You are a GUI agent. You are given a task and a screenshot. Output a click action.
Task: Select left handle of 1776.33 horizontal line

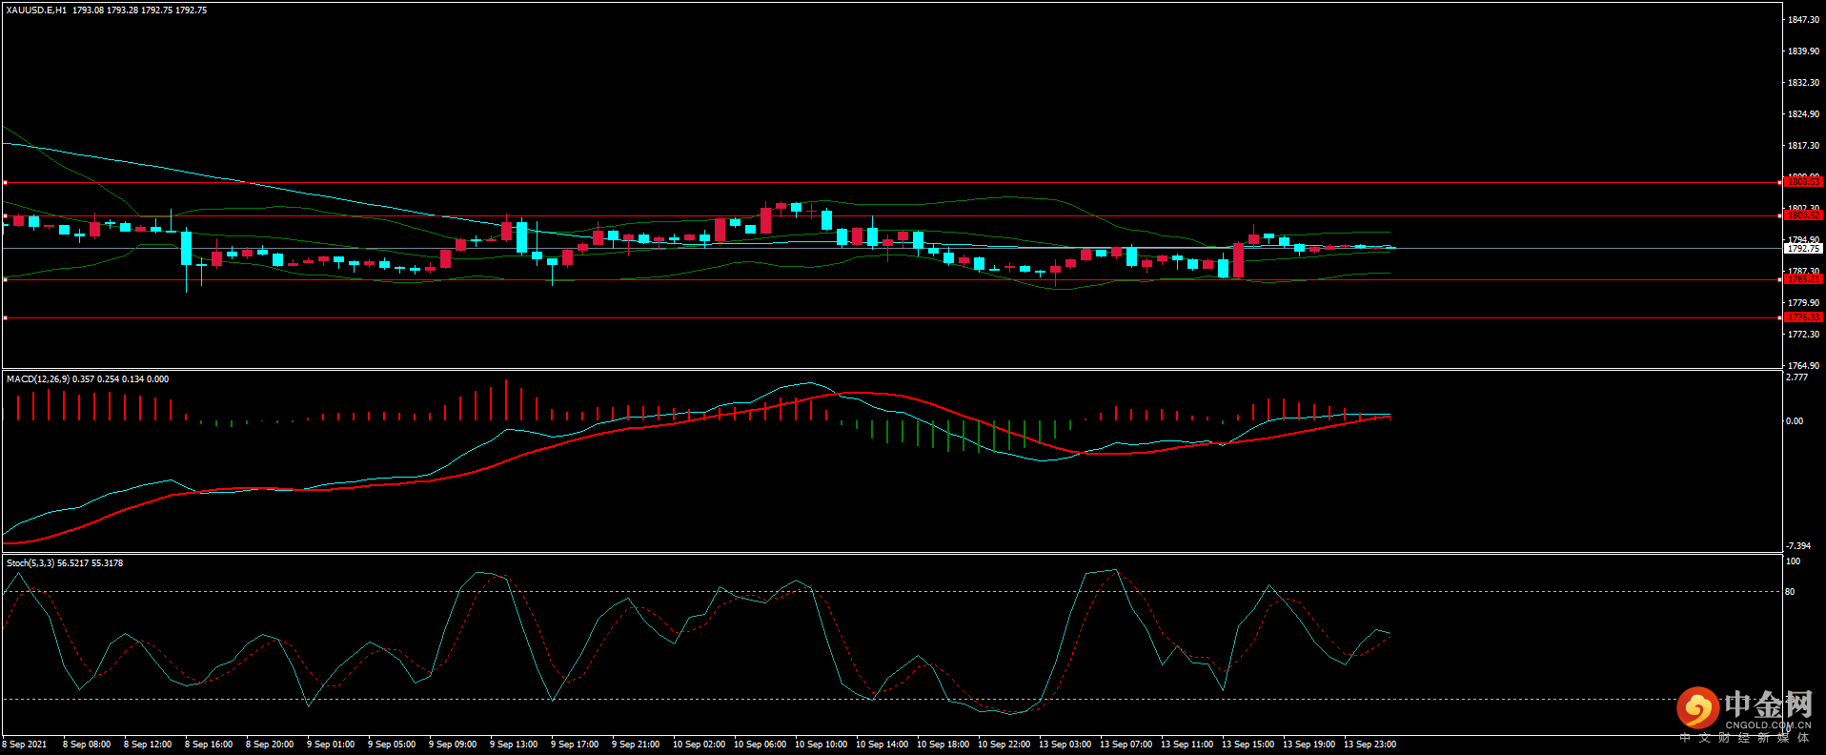point(5,317)
